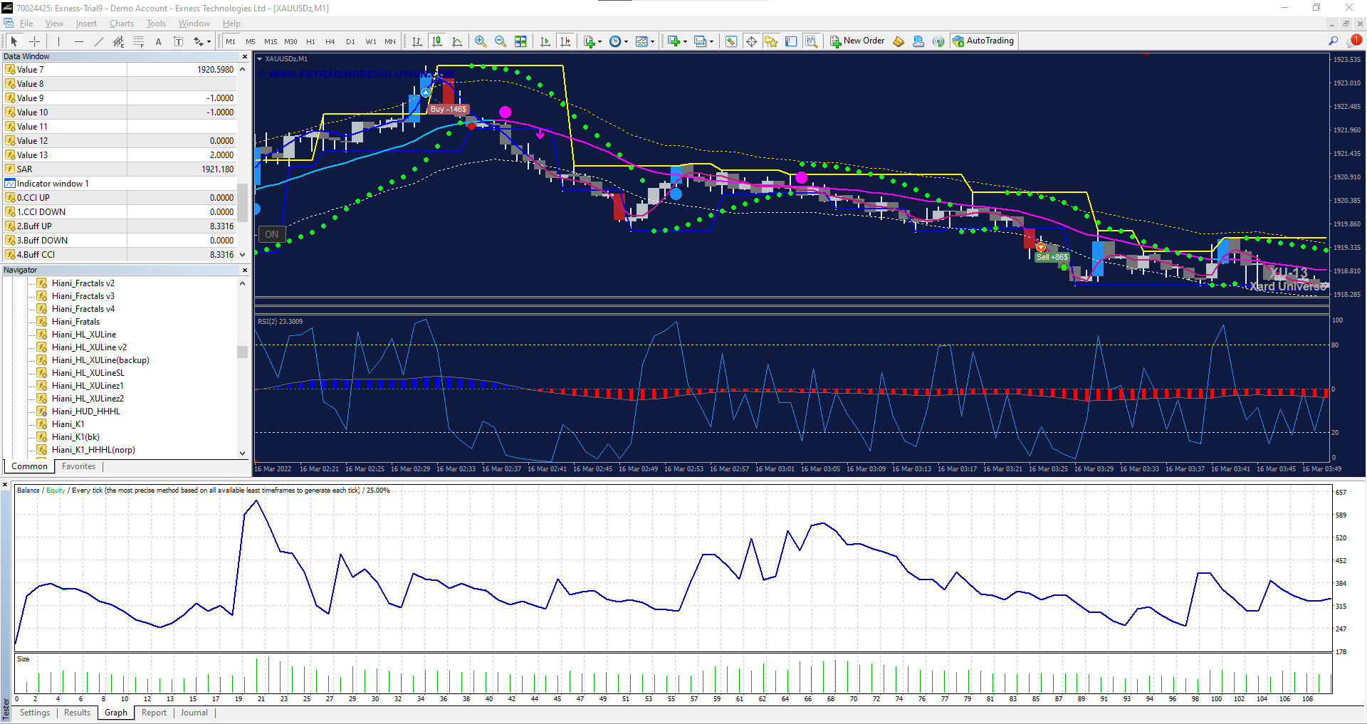This screenshot has width=1367, height=724.
Task: Open the Data Window toolbar icon
Action: (751, 41)
